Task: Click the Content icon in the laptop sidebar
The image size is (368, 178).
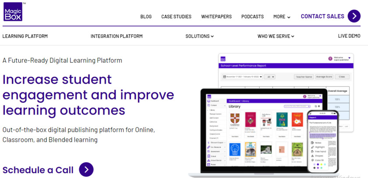Action: 209,105
